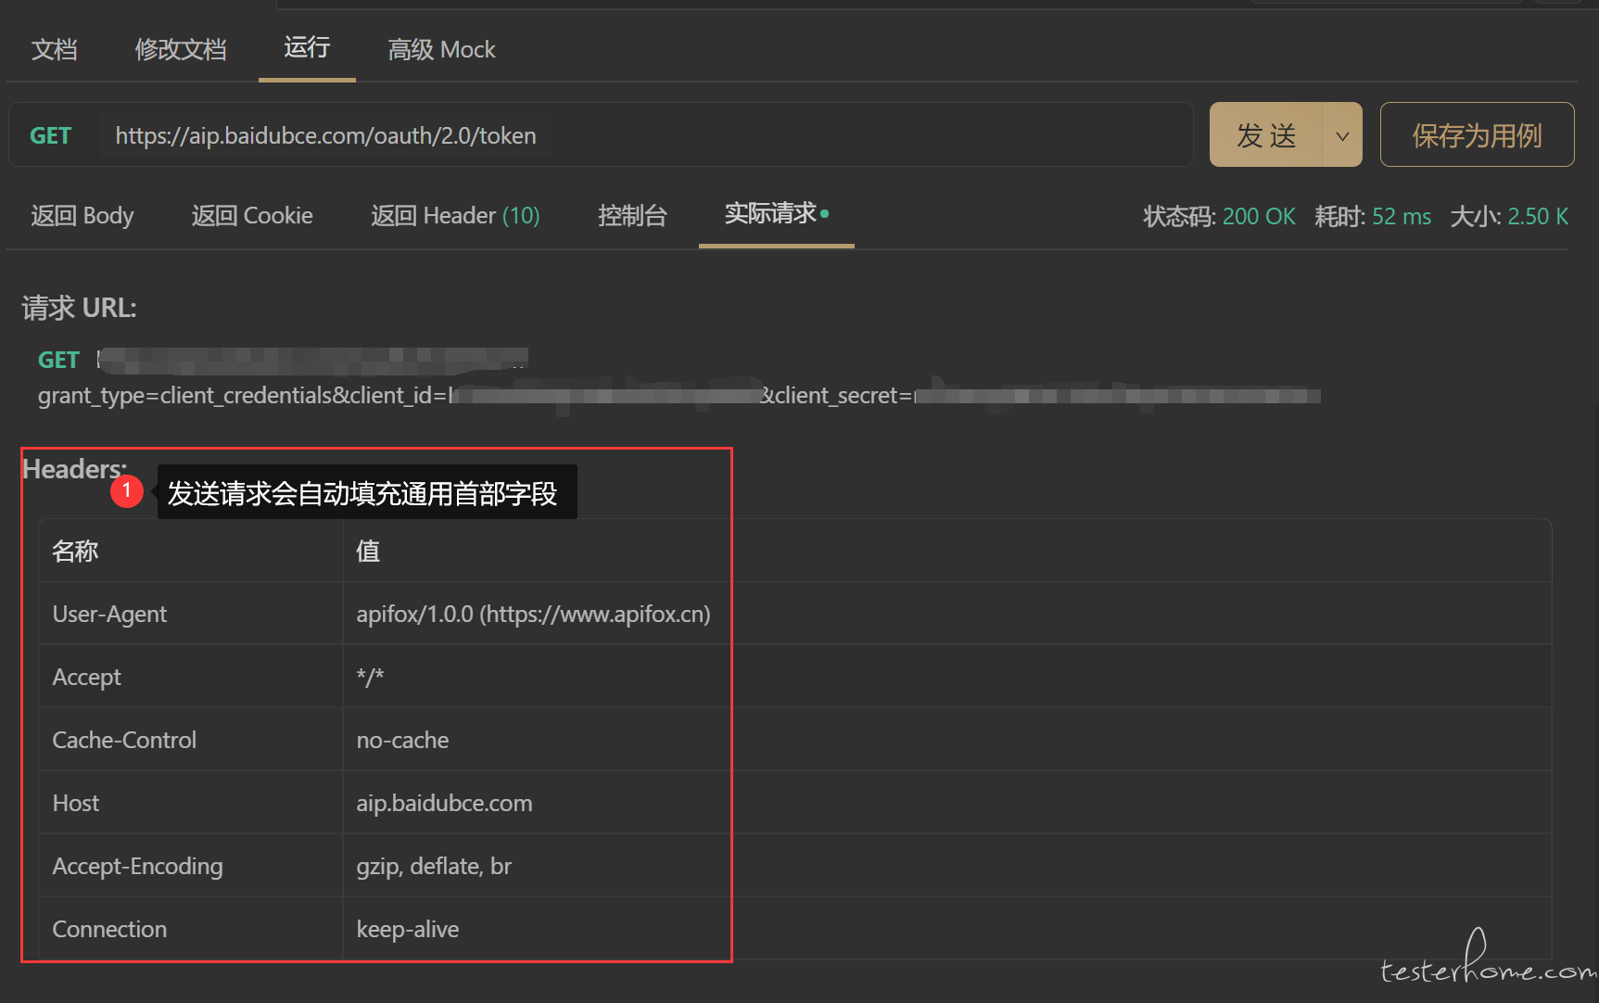Open the 返回 Cookie tab

pyautogui.click(x=252, y=215)
